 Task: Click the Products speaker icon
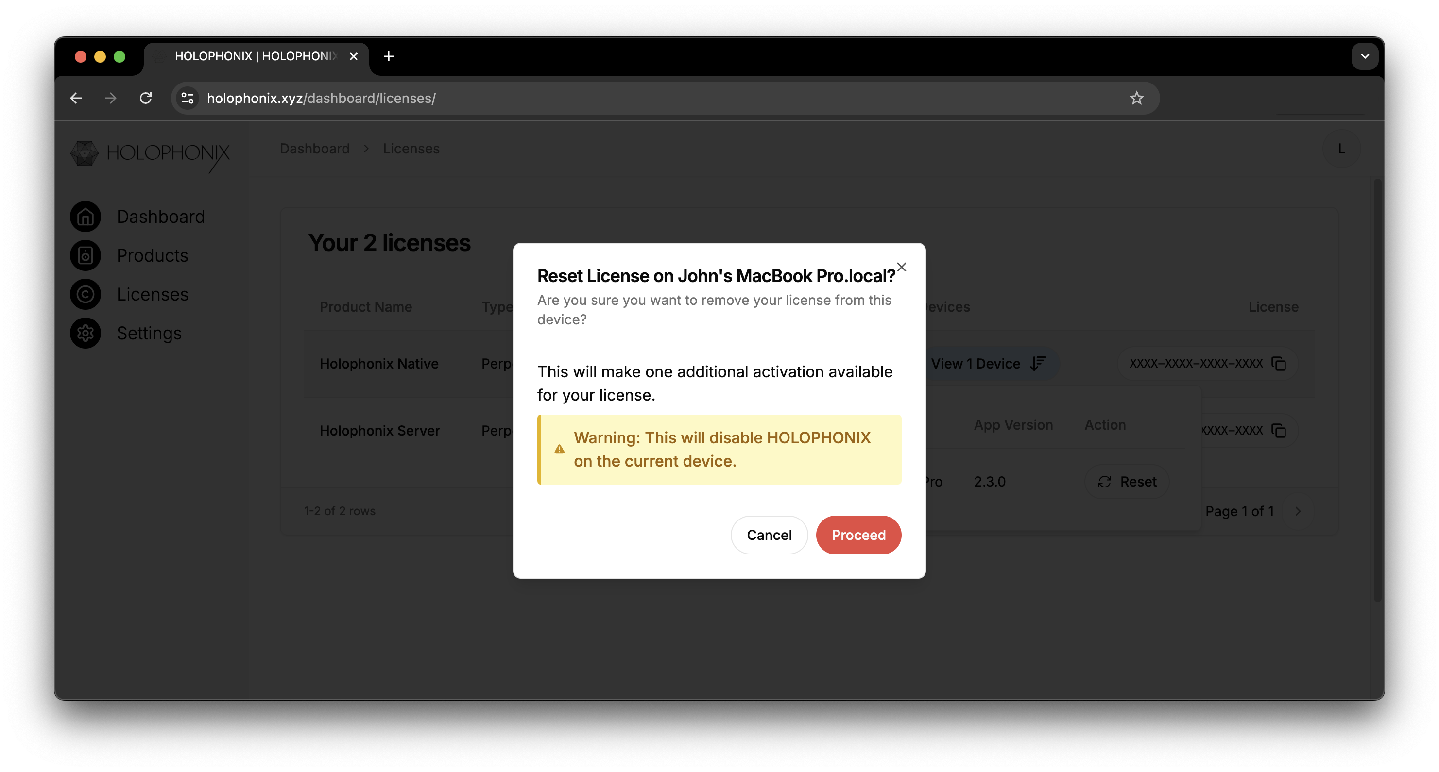coord(86,256)
